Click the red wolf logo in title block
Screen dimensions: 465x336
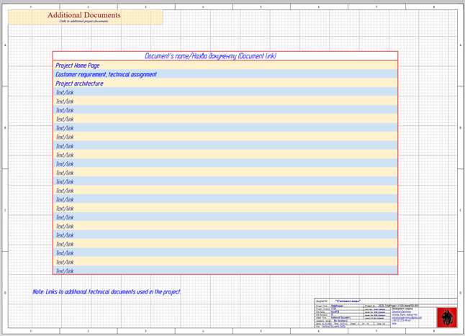tap(447, 316)
